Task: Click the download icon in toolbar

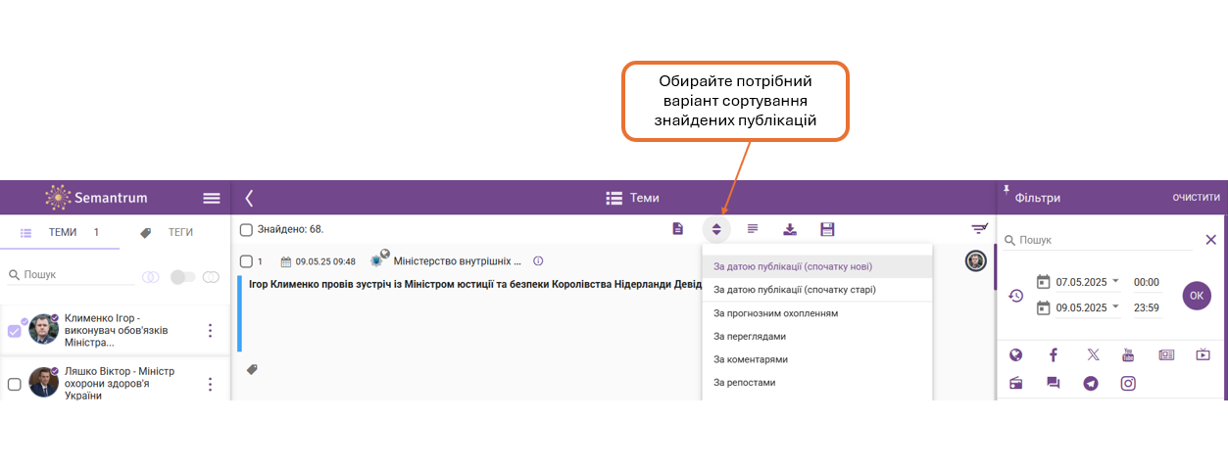Action: 790,229
